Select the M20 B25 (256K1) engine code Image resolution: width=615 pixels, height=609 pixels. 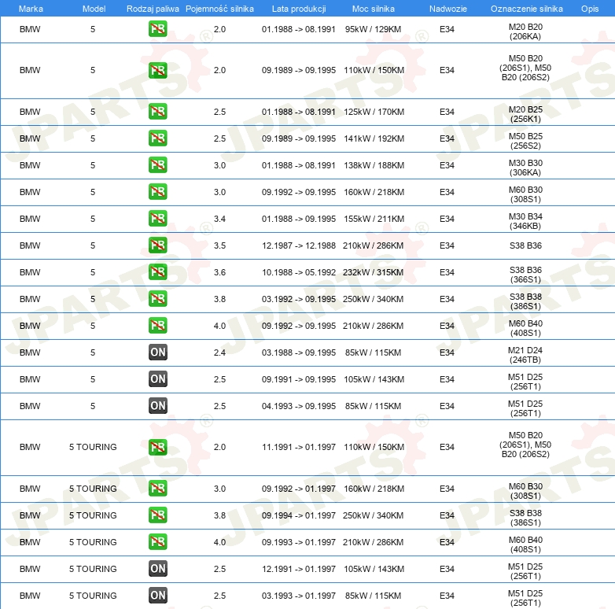tap(525, 114)
